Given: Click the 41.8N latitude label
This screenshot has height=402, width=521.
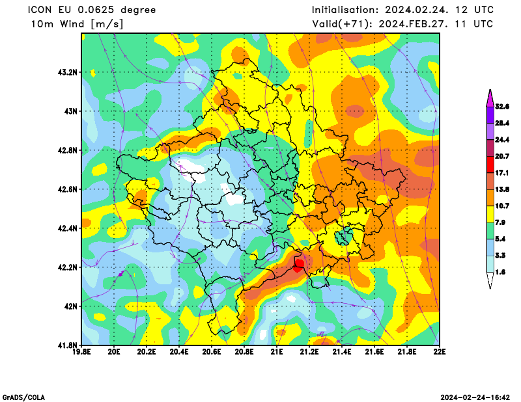Looking at the screenshot, I should coord(68,345).
